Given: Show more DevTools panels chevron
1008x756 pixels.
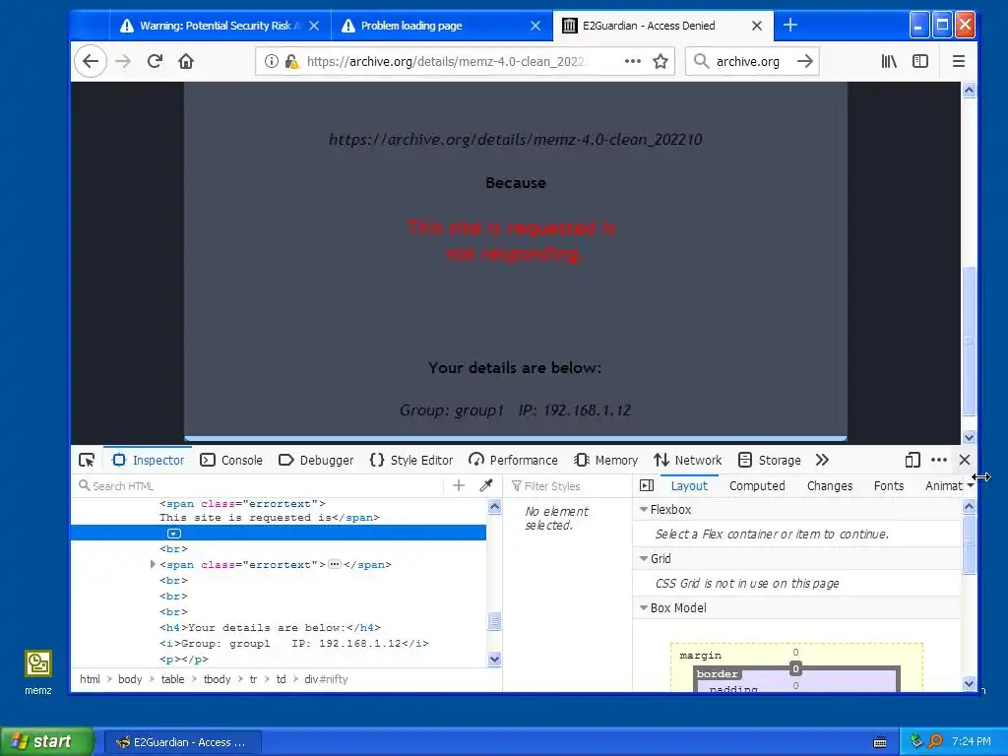Looking at the screenshot, I should (x=822, y=461).
